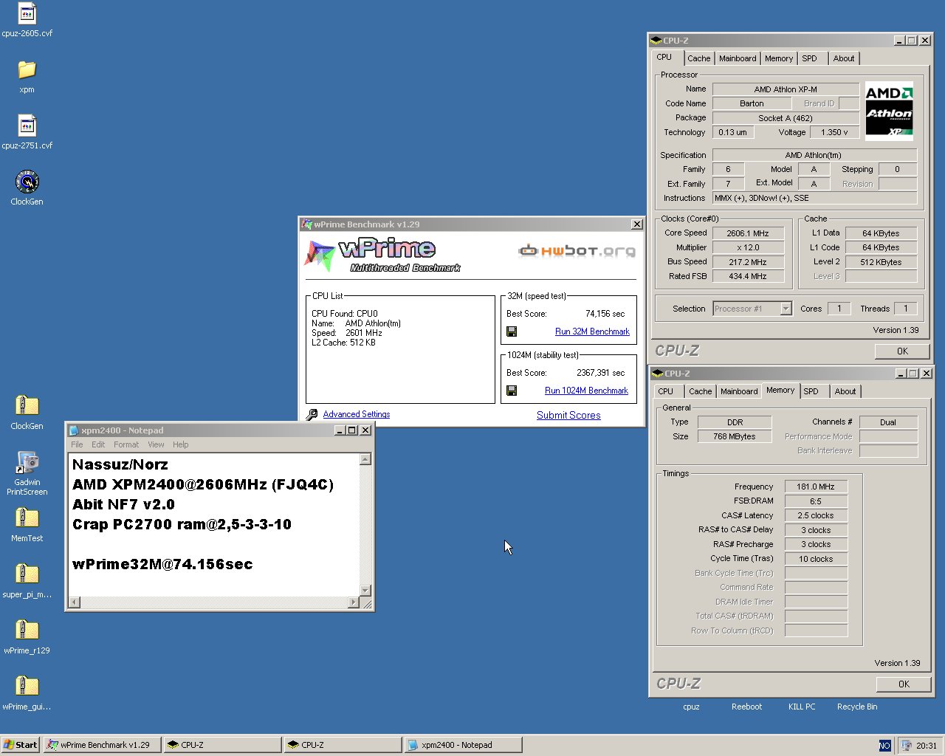Switch to Mainboard tab in top CPU-Z
The height and width of the screenshot is (756, 945).
point(738,58)
